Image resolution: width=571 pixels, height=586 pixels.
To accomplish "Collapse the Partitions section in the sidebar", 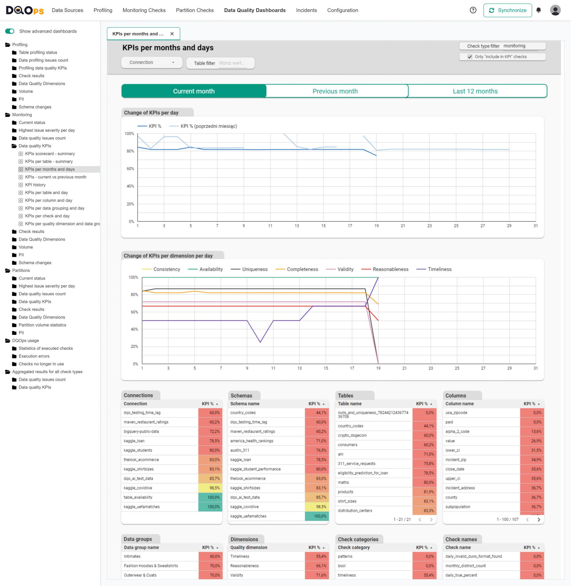I will coord(7,270).
